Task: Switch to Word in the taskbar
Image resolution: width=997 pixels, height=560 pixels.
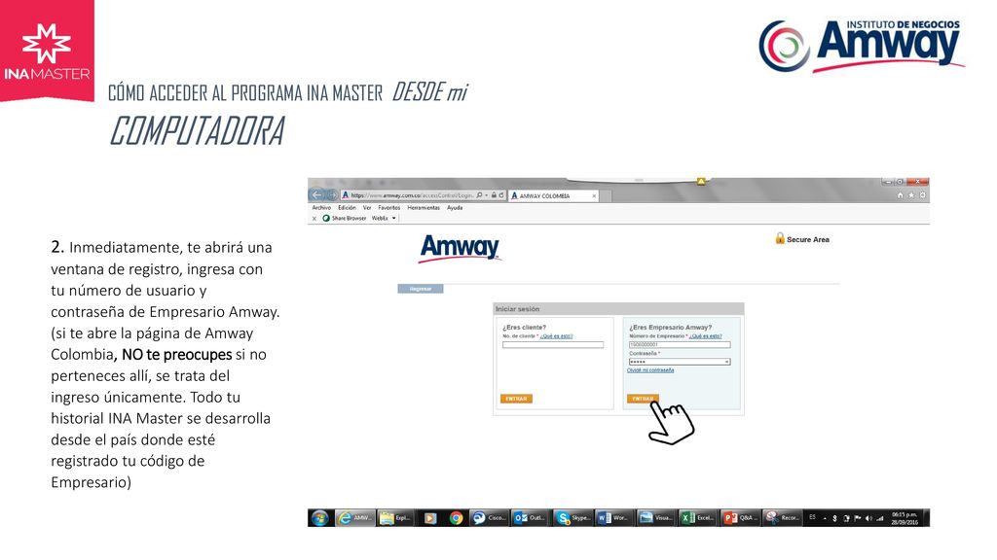Action: [613, 518]
